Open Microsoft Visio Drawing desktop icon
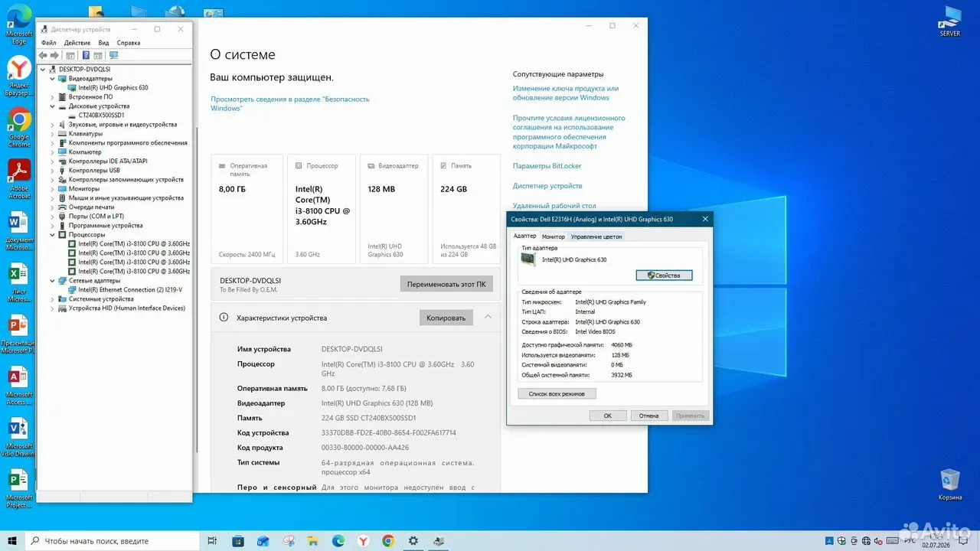 pyautogui.click(x=19, y=438)
